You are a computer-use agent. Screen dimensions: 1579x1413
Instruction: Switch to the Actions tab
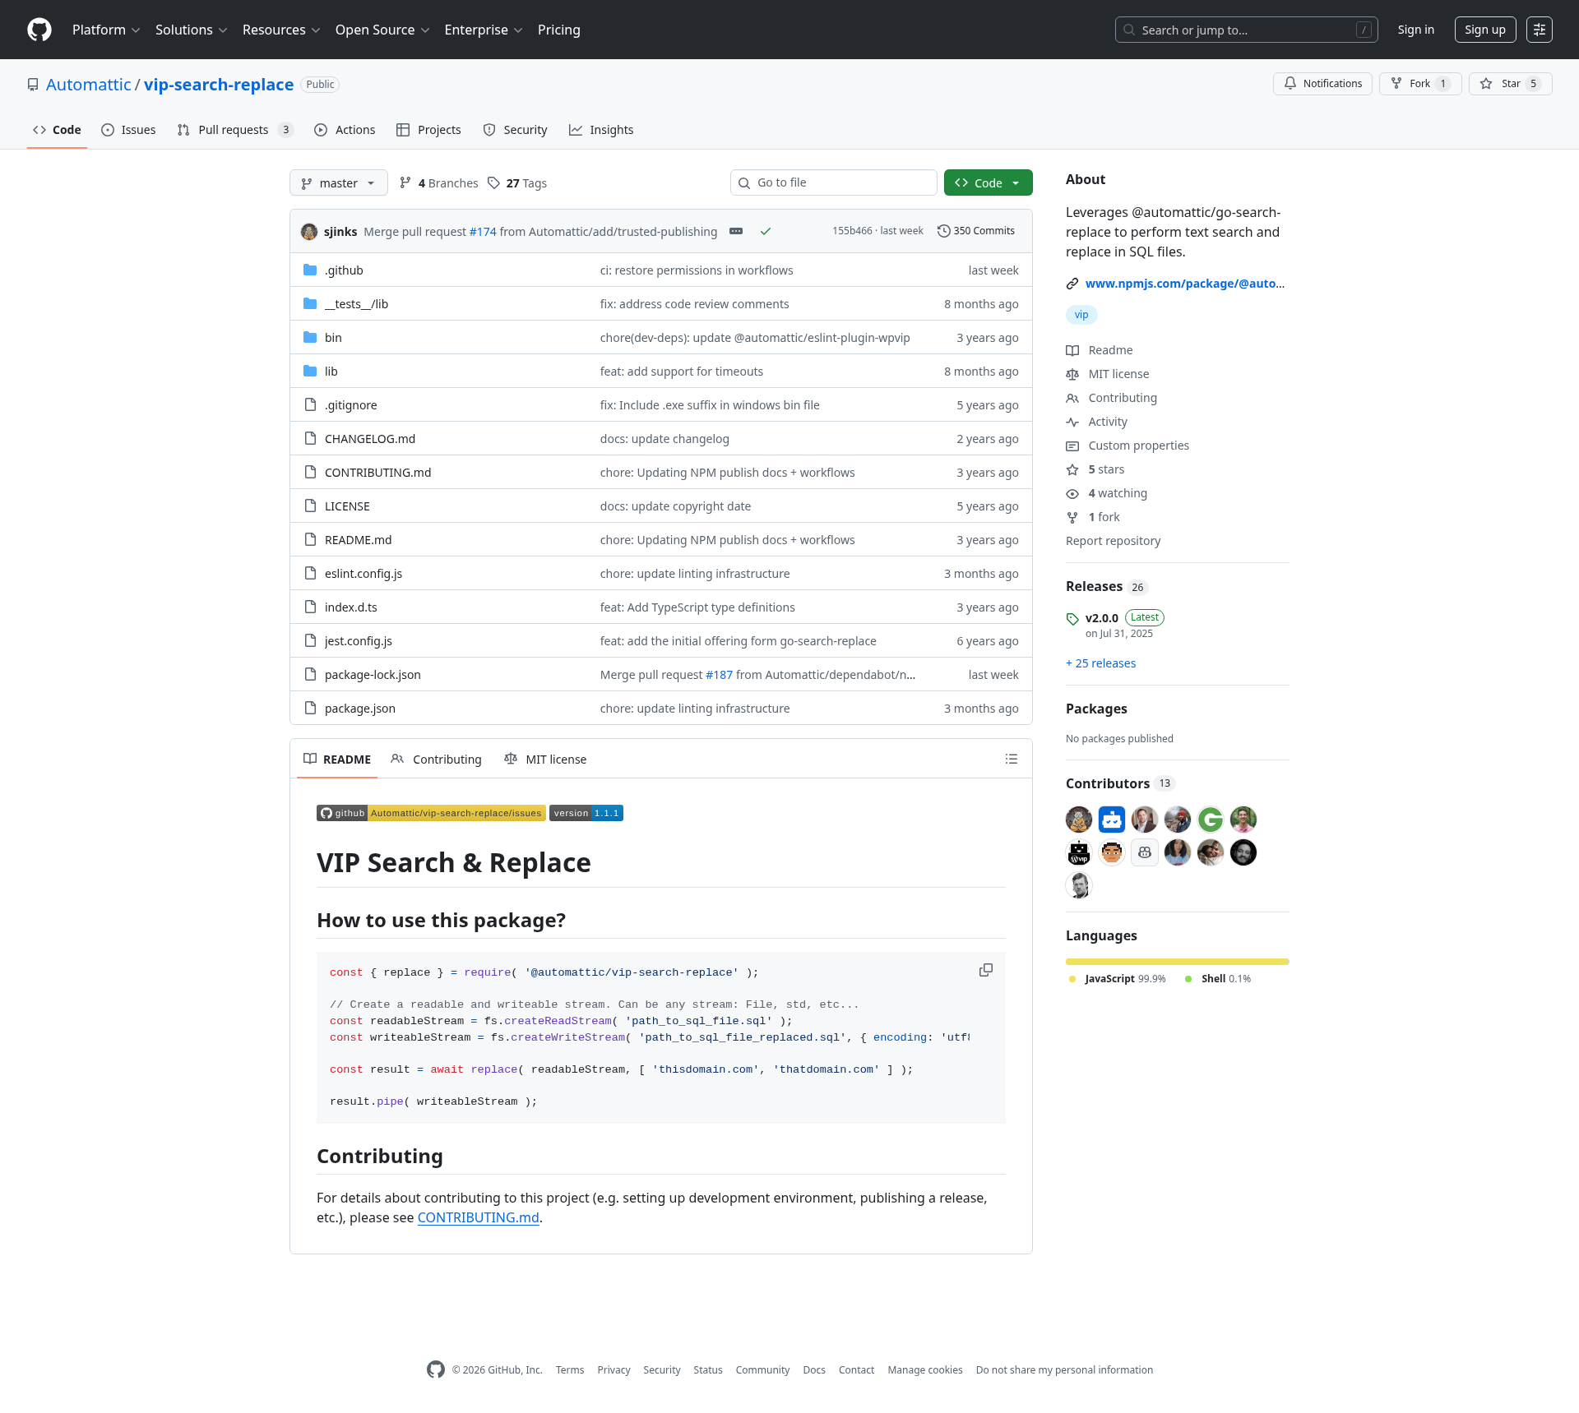tap(345, 130)
